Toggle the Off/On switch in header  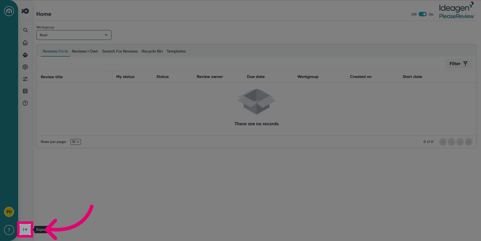pos(423,14)
